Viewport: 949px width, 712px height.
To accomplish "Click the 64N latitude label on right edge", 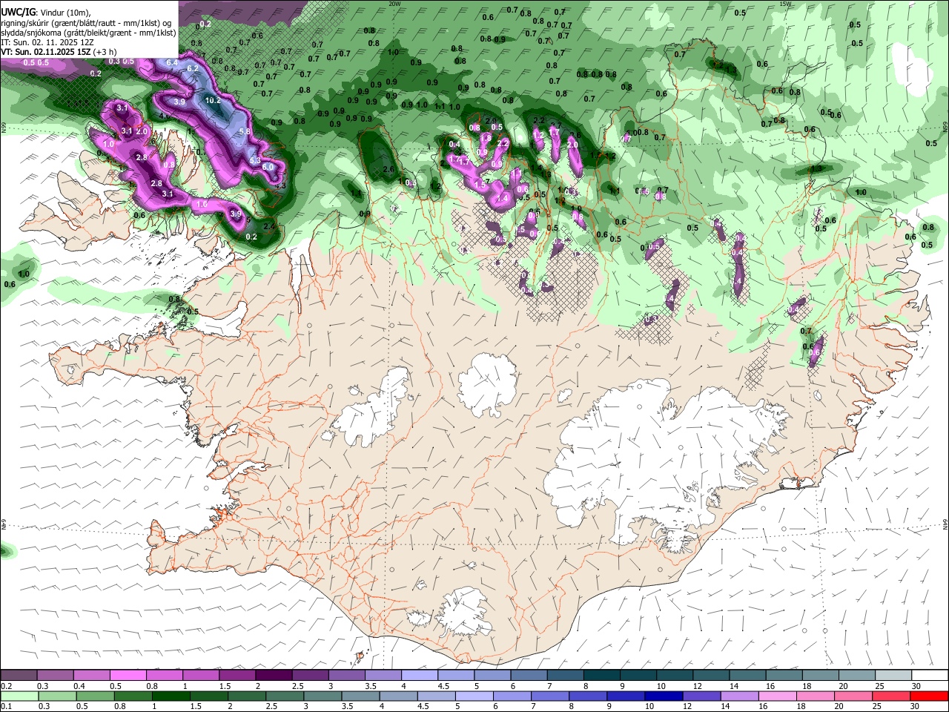I will [945, 524].
